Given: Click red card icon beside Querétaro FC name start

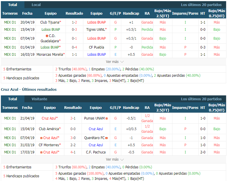Looking at the screenshot, I should [x=107, y=138].
